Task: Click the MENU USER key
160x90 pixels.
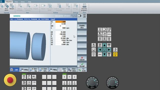Action: [x=109, y=39]
